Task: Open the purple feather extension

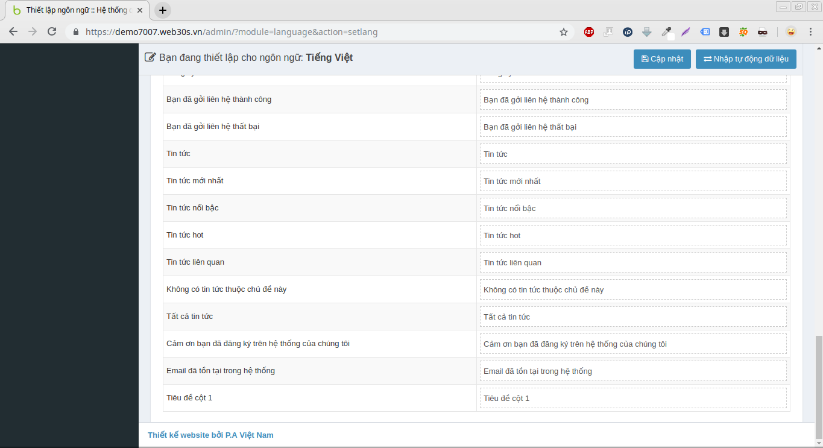Action: tap(686, 32)
